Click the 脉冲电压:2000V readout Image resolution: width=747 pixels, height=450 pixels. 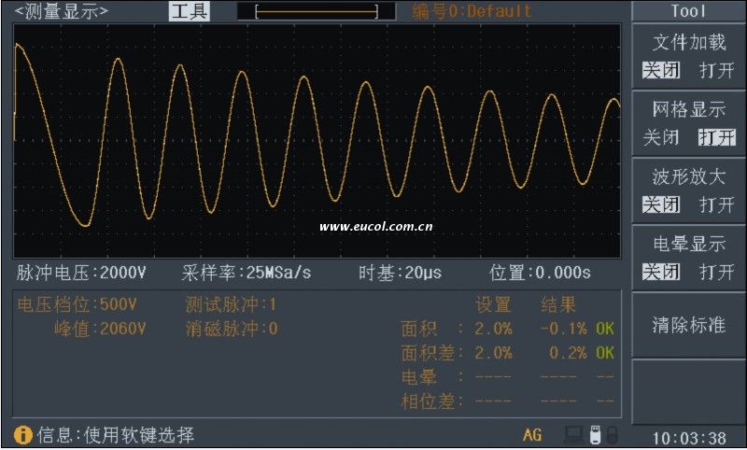81,273
